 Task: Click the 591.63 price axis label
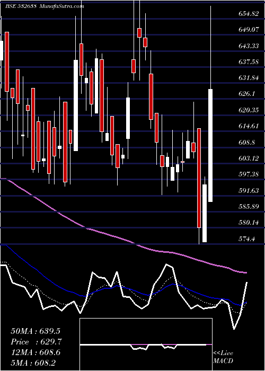point(248,190)
